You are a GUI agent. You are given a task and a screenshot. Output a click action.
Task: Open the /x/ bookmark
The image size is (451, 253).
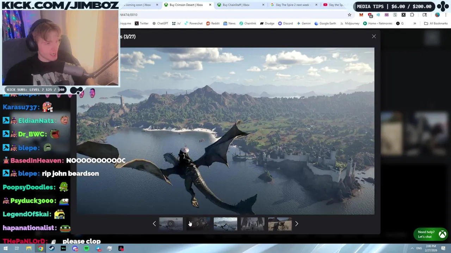[176, 24]
